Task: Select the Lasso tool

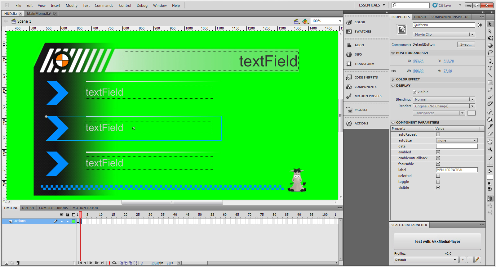Action: (490, 53)
